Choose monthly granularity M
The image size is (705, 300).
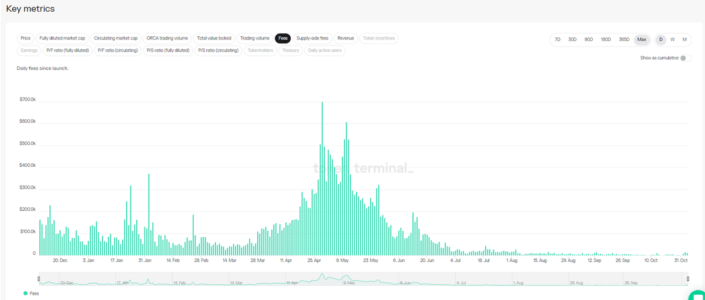pos(684,39)
